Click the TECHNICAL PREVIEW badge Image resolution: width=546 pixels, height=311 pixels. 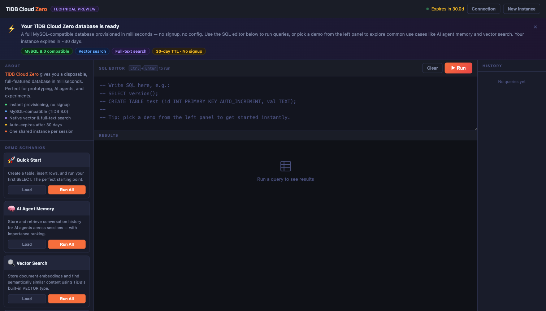tap(74, 9)
